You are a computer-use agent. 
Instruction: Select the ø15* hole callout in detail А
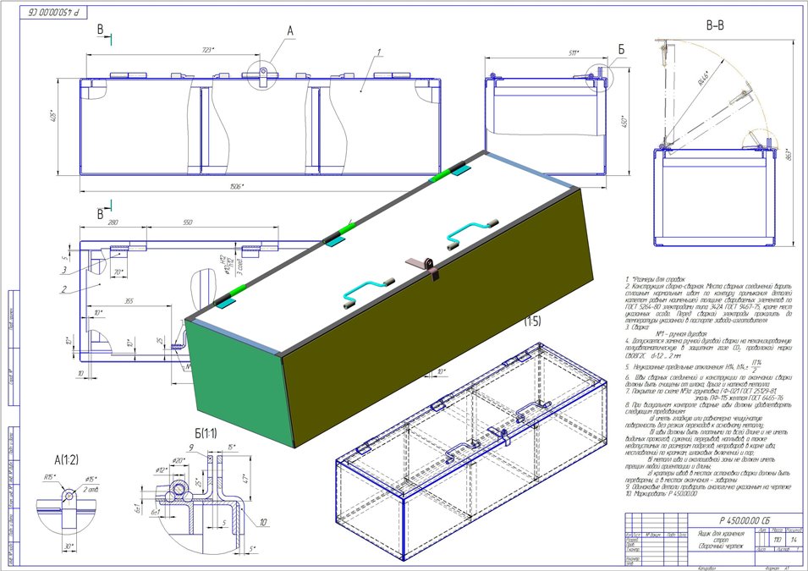(x=91, y=479)
